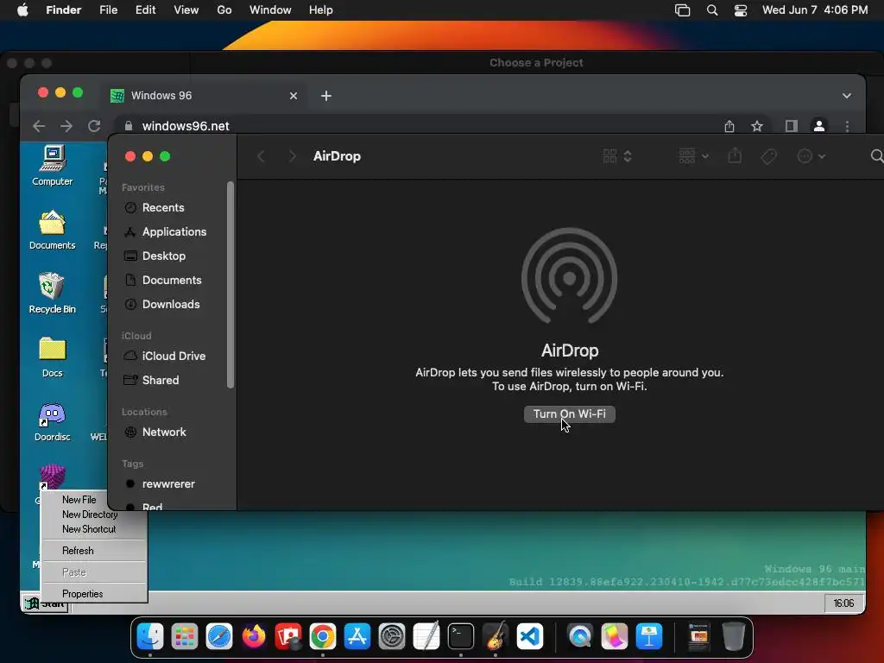Image resolution: width=884 pixels, height=663 pixels.
Task: Click browser forward button
Action: (66, 126)
